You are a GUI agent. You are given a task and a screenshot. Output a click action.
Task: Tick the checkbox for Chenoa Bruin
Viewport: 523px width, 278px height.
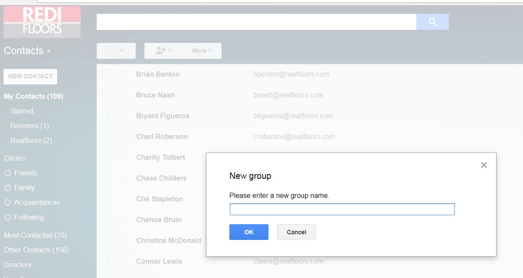[x=105, y=219]
